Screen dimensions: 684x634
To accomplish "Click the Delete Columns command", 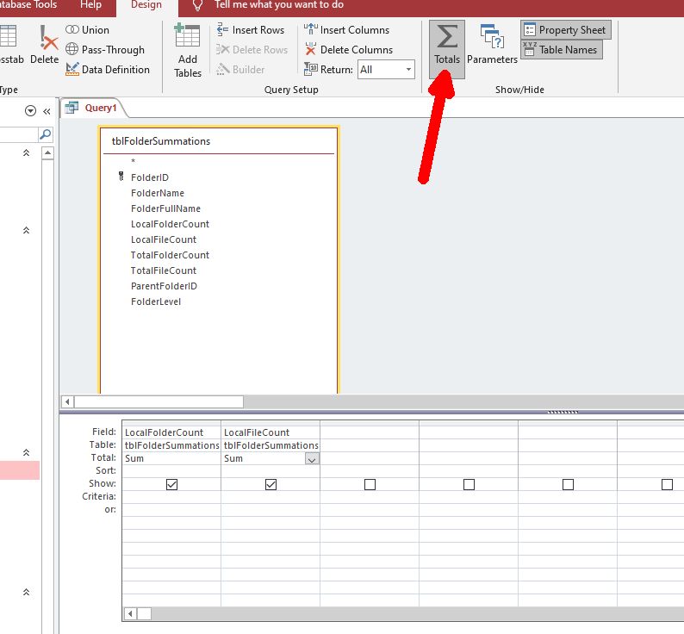I will (x=349, y=50).
